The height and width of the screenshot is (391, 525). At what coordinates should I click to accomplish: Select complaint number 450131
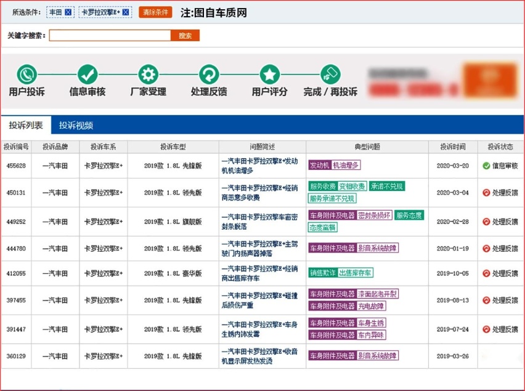pyautogui.click(x=16, y=193)
